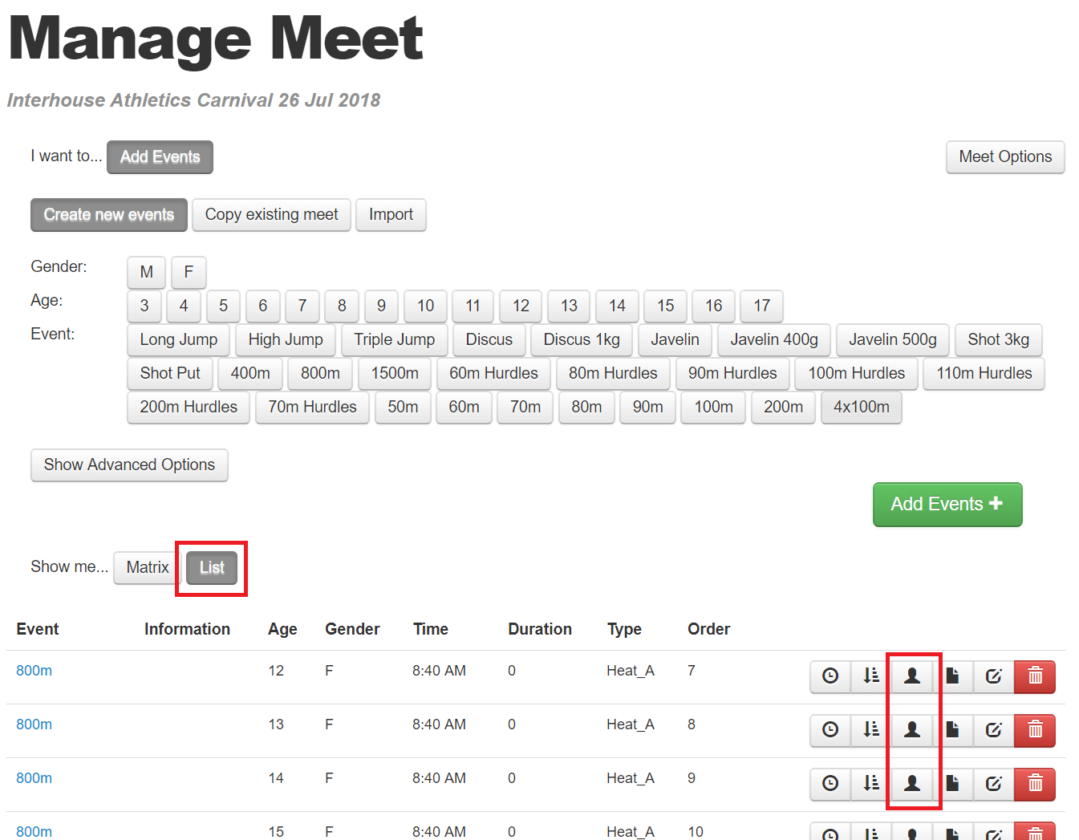This screenshot has height=840, width=1079.
Task: Click the Event column header
Action: 37,629
